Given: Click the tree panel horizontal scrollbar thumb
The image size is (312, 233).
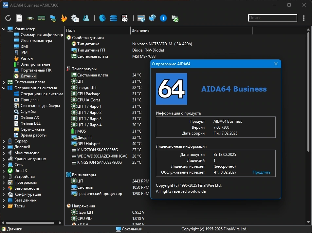Looking at the screenshot, I should pos(30,222).
